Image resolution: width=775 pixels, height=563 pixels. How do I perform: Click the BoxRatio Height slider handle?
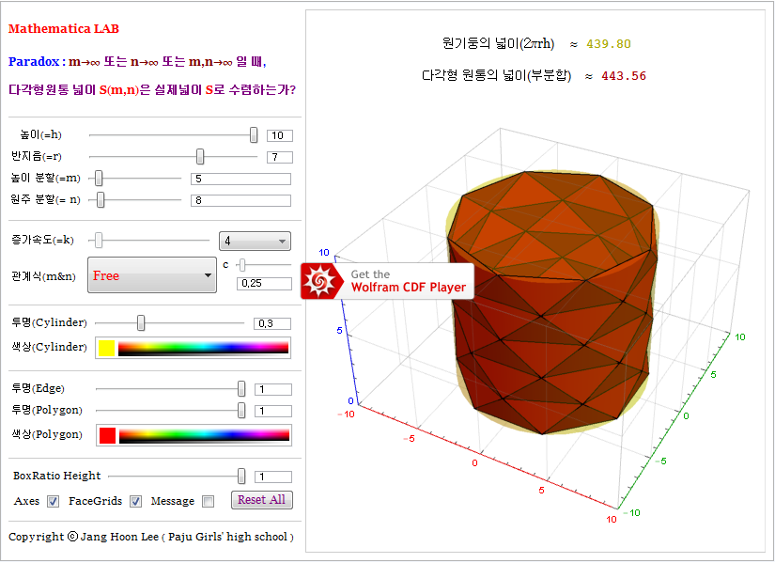pos(241,476)
